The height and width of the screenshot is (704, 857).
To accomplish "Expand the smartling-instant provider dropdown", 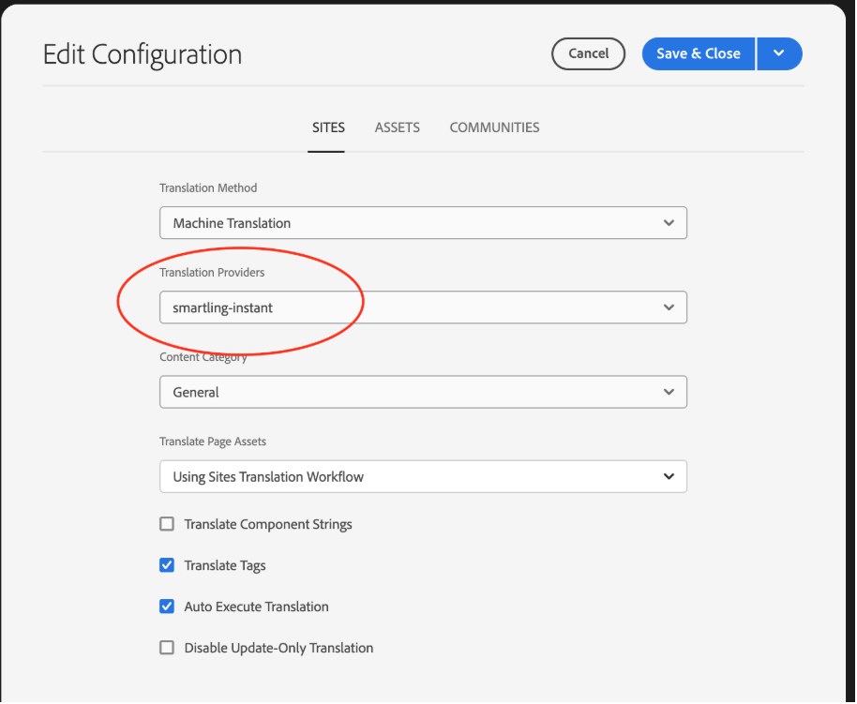I will pos(422,307).
